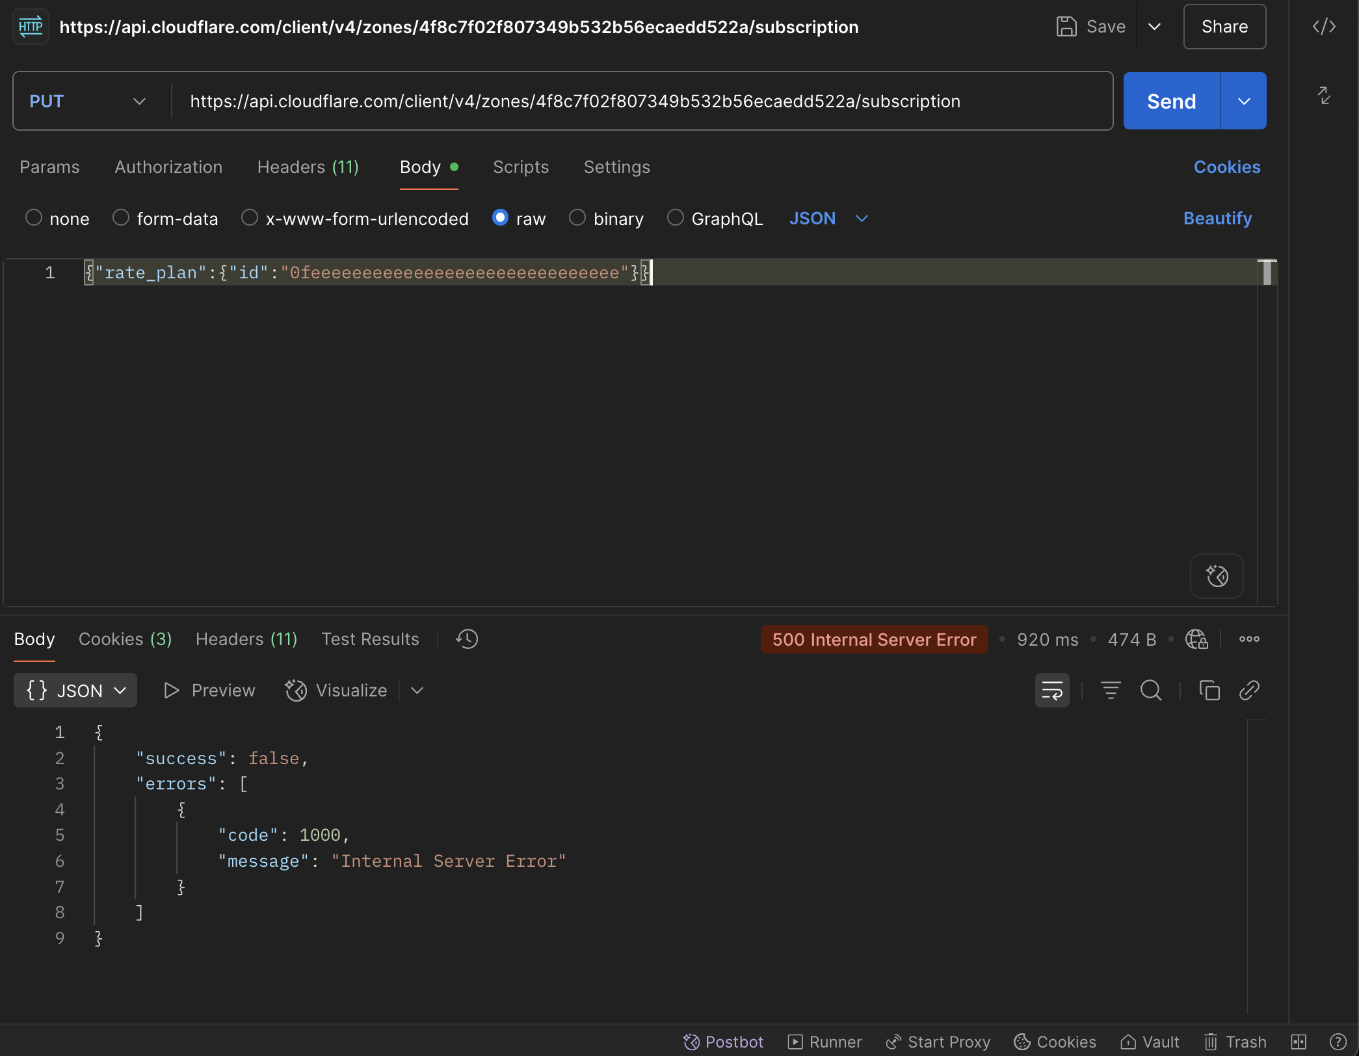This screenshot has width=1359, height=1056.
Task: Open the PUT method dropdown
Action: (88, 101)
